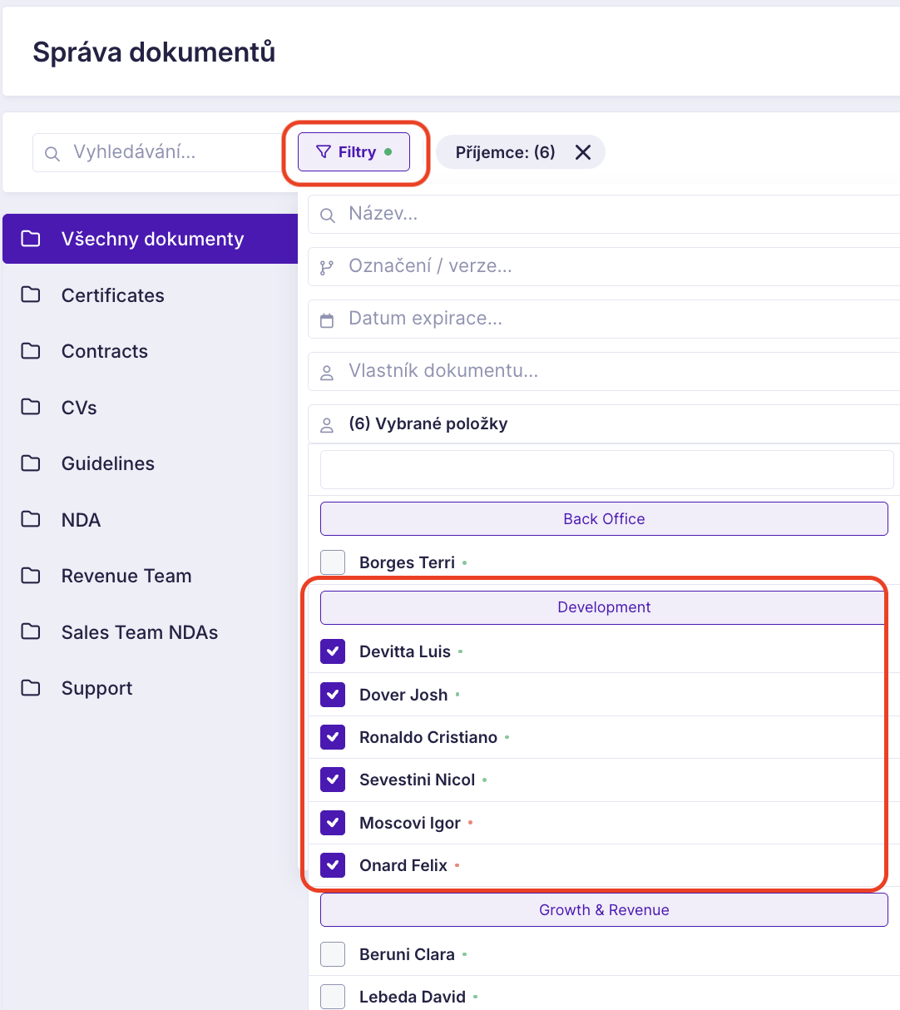Viewport: 900px width, 1010px height.
Task: Select the Development group header
Action: pyautogui.click(x=604, y=607)
